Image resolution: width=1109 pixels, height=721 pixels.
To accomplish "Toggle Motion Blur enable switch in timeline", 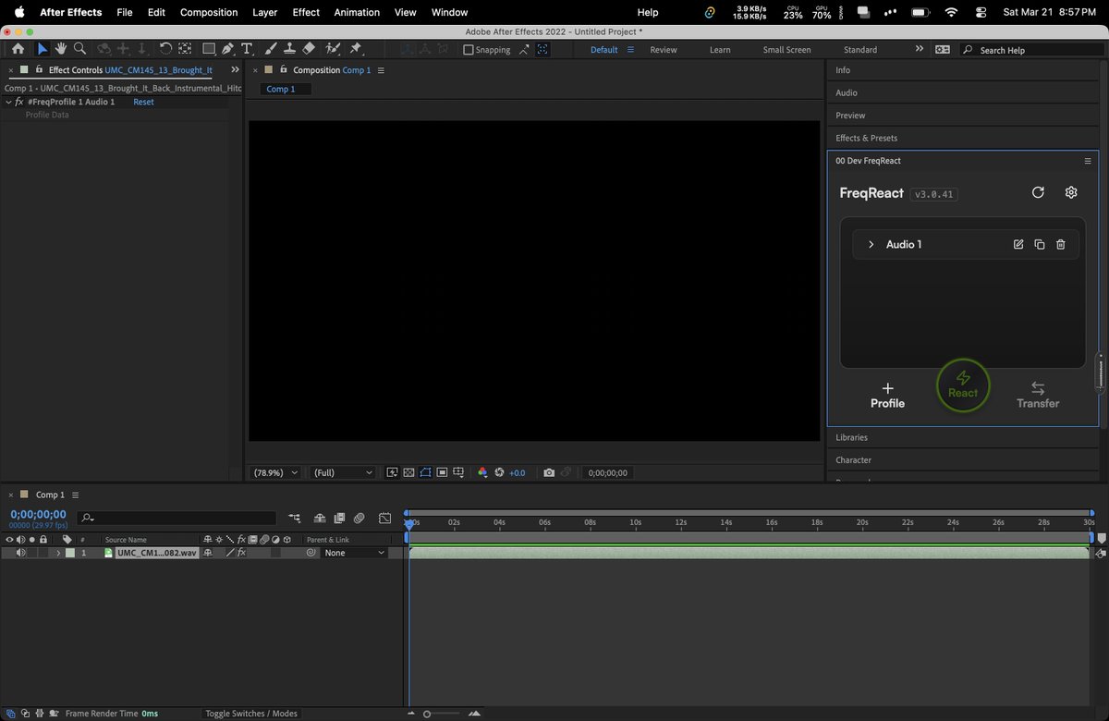I will click(x=359, y=519).
